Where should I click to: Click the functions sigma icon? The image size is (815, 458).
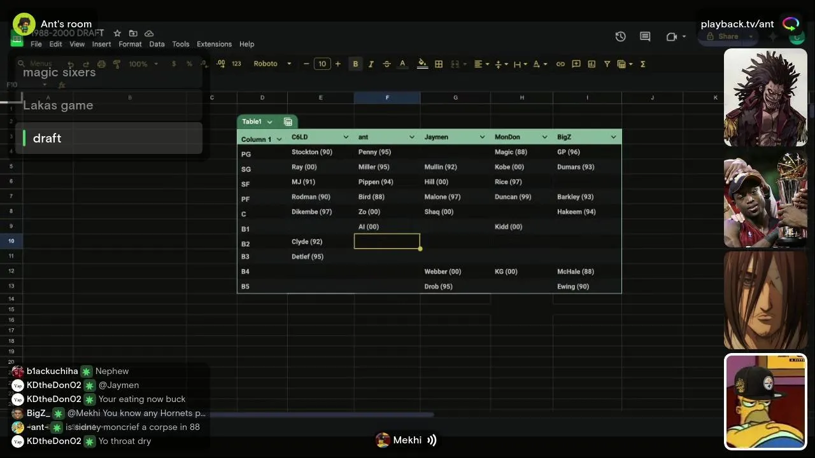[x=642, y=64]
